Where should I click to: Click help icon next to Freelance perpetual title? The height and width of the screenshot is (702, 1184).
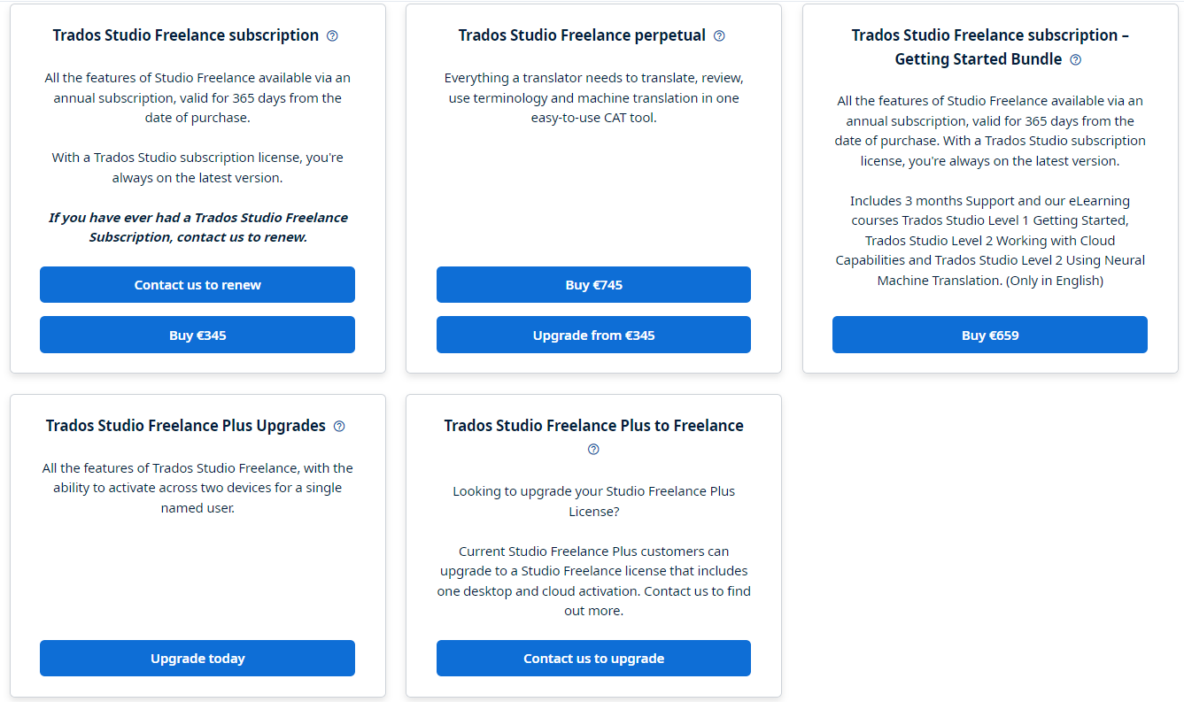[719, 36]
